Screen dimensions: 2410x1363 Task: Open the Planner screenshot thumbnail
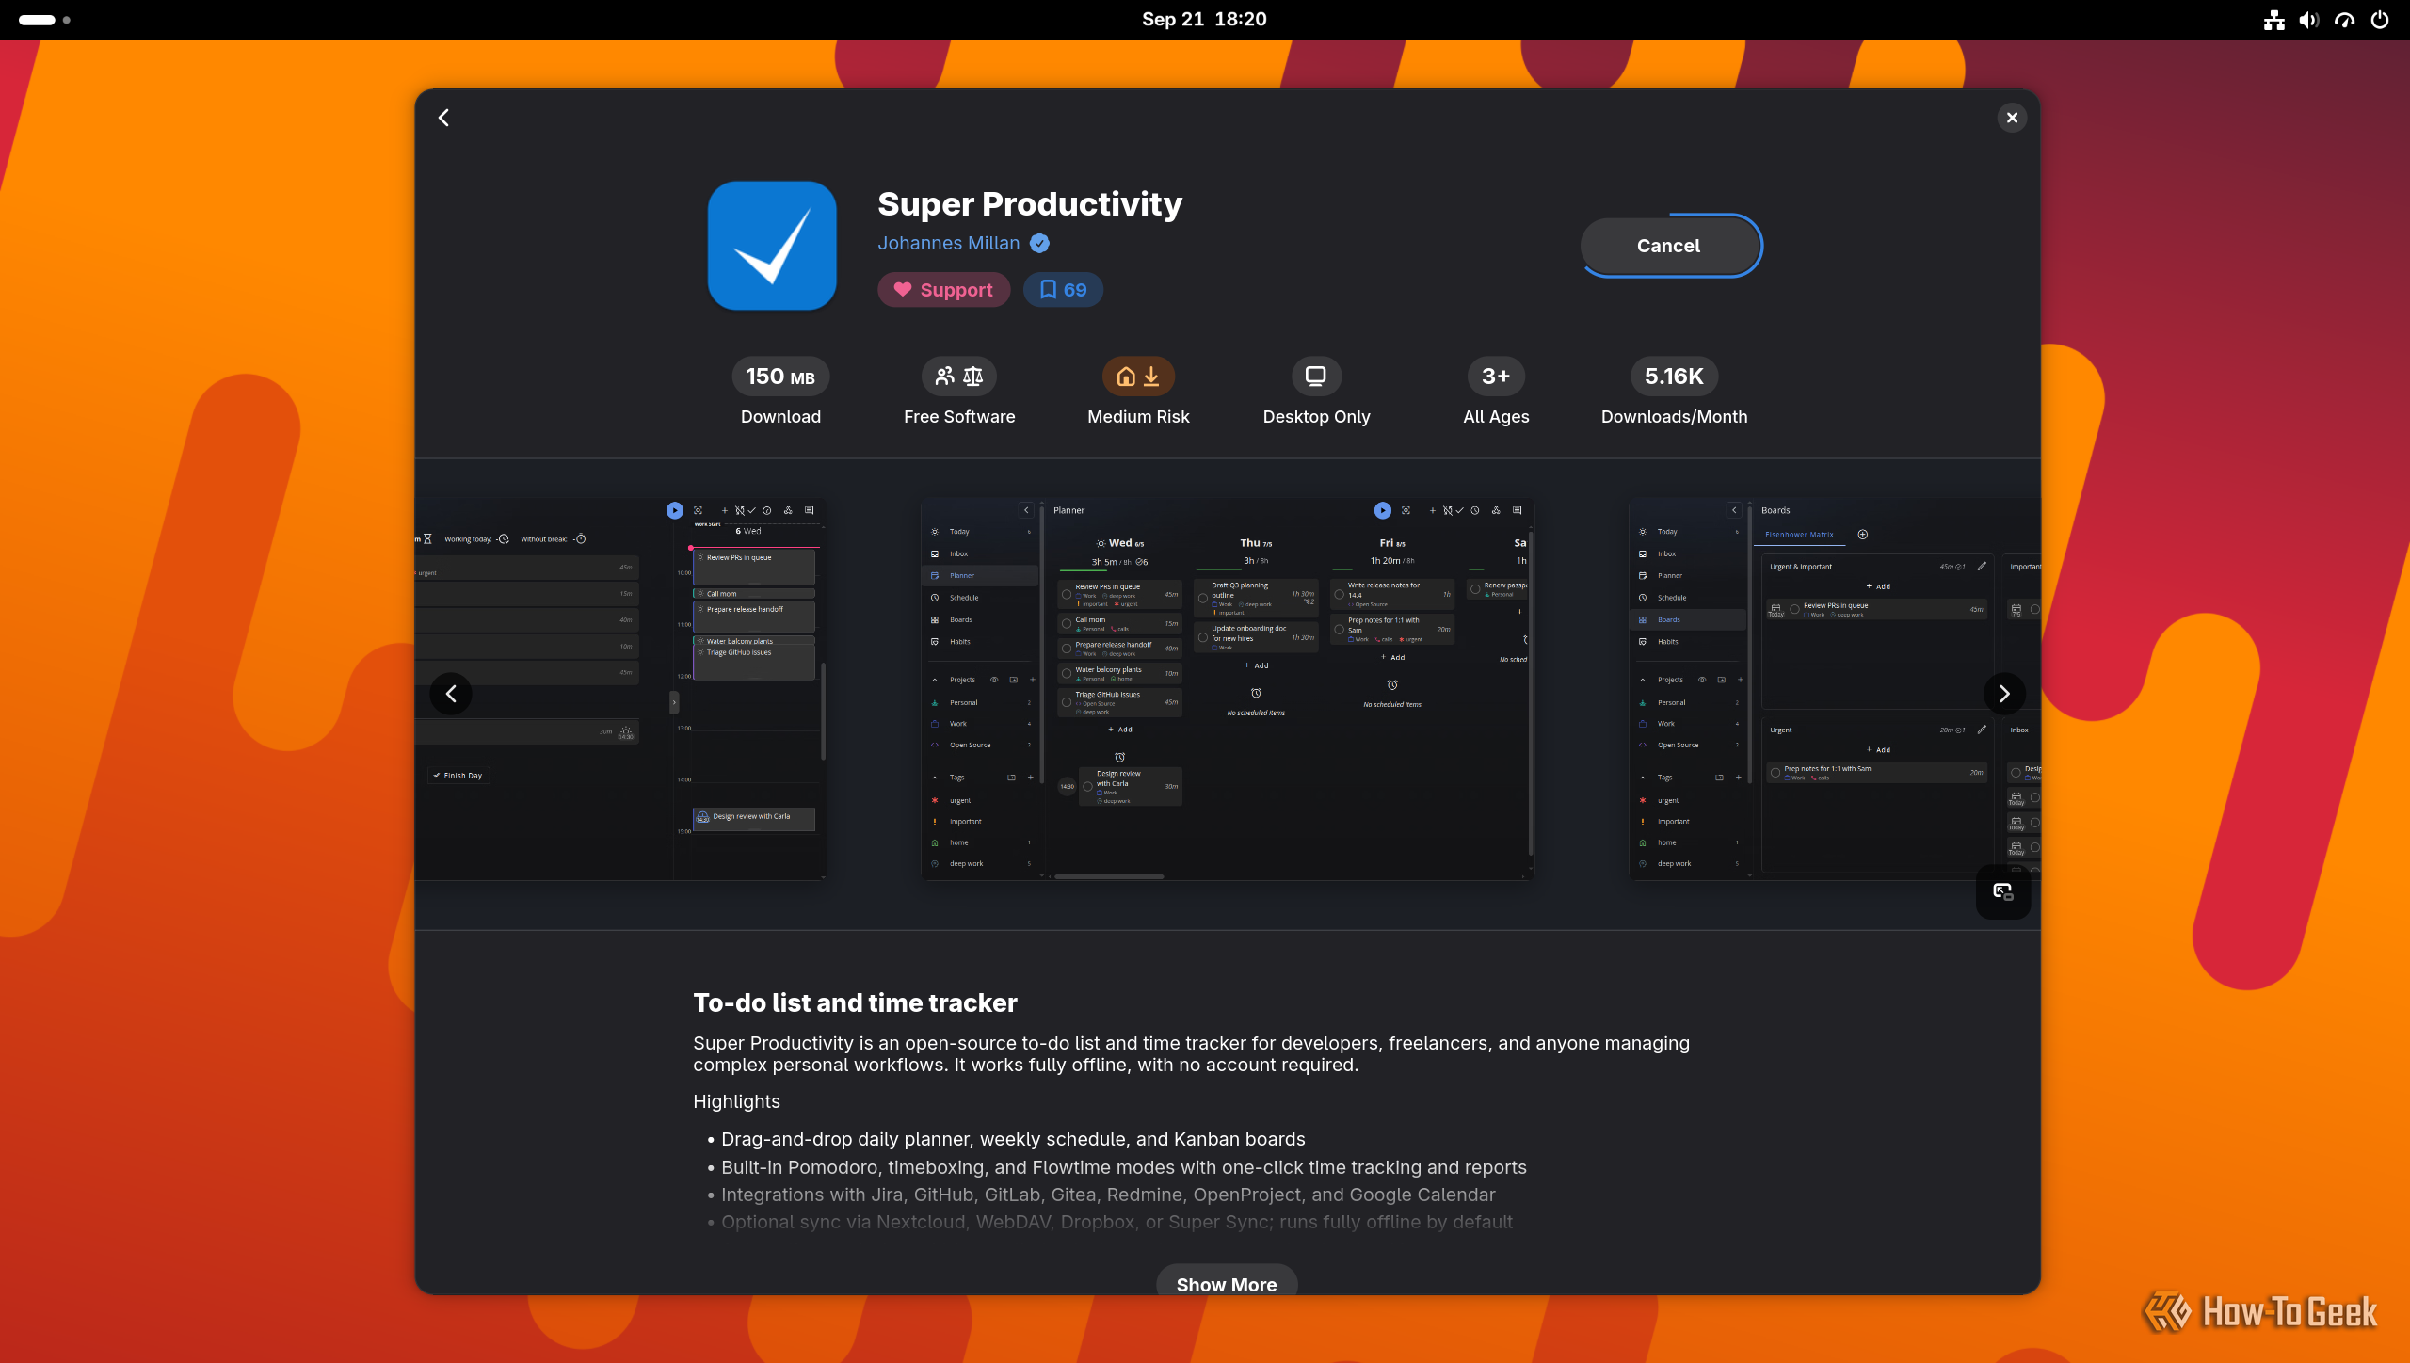tap(1227, 689)
